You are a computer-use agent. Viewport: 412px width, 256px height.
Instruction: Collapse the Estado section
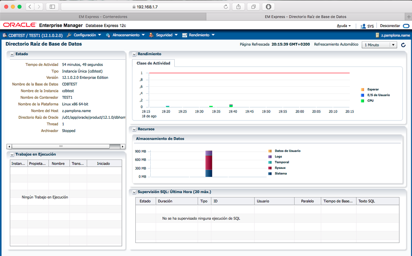pyautogui.click(x=12, y=54)
